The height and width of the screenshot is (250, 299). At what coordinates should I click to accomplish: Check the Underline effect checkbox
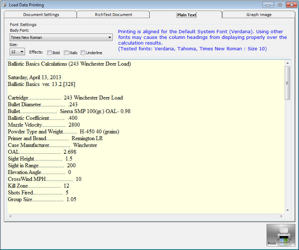coord(83,53)
